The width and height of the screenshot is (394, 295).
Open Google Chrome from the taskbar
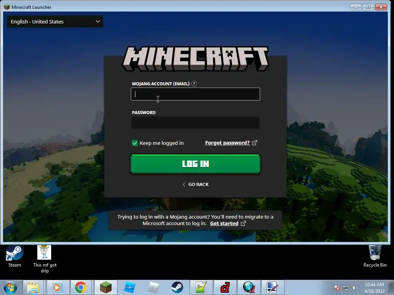(x=81, y=287)
